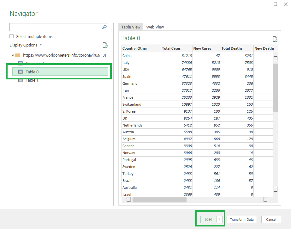Maximize the Navigator window
Screen dimensions: 291x229
pos(276,4)
